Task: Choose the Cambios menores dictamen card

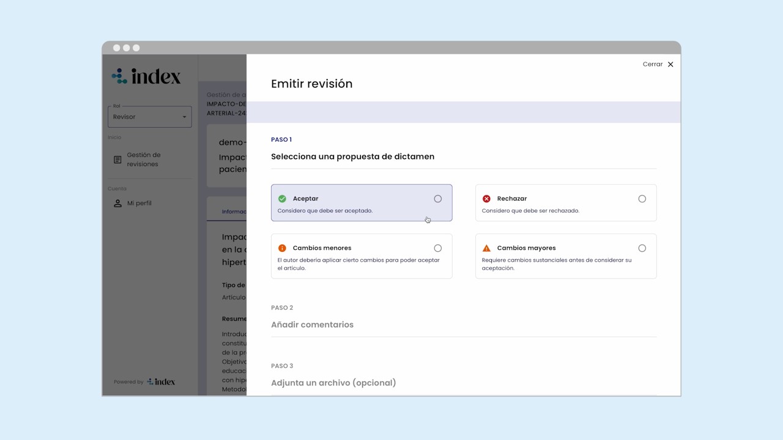Action: [362, 256]
